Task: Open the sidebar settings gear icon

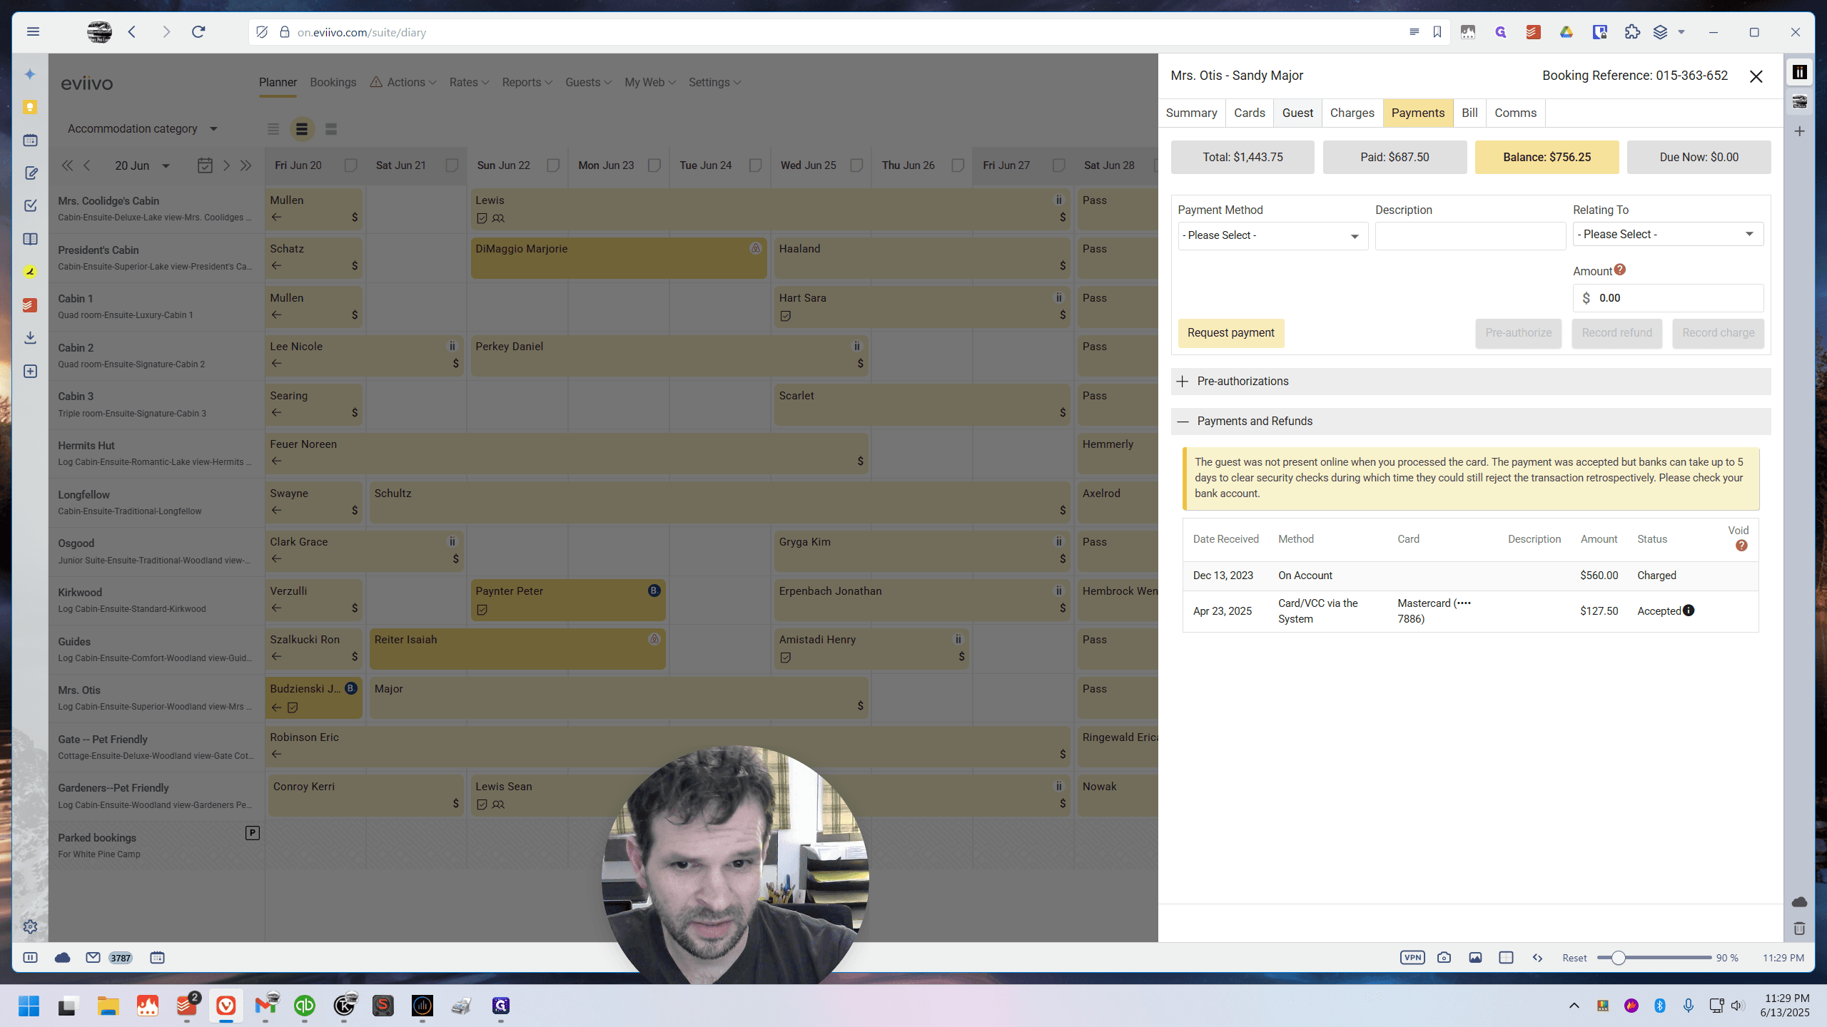Action: (x=30, y=927)
